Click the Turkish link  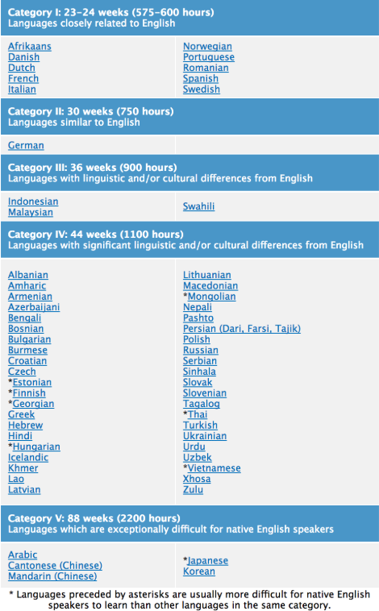coord(201,426)
